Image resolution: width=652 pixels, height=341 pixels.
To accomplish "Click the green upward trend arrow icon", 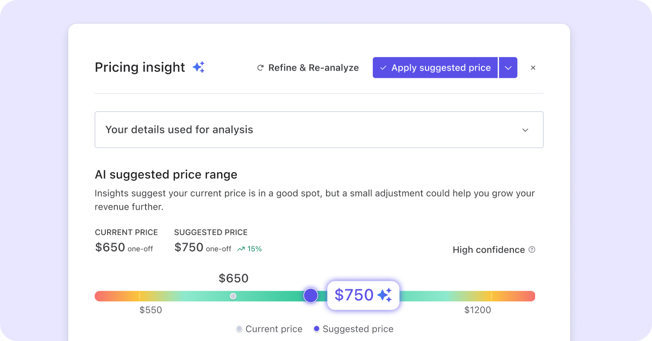I will coord(241,249).
